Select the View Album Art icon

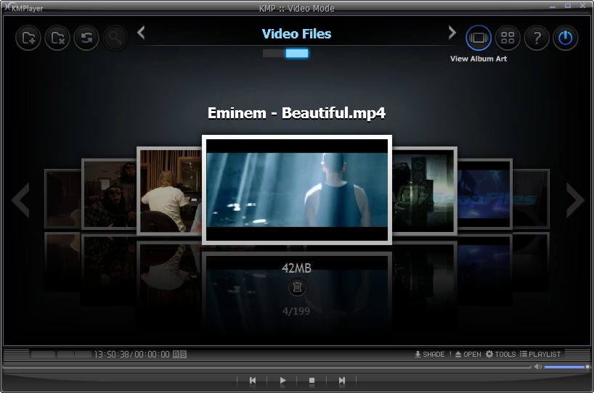(x=479, y=38)
